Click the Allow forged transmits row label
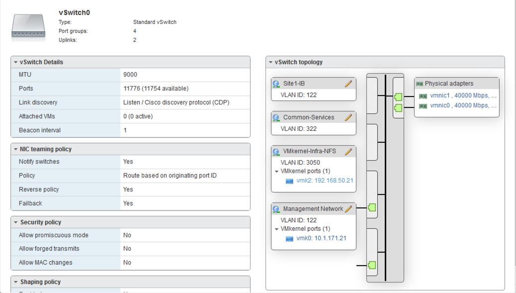 (x=49, y=249)
